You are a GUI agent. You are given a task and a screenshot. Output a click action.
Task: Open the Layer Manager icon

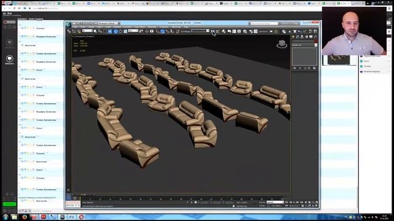(223, 31)
